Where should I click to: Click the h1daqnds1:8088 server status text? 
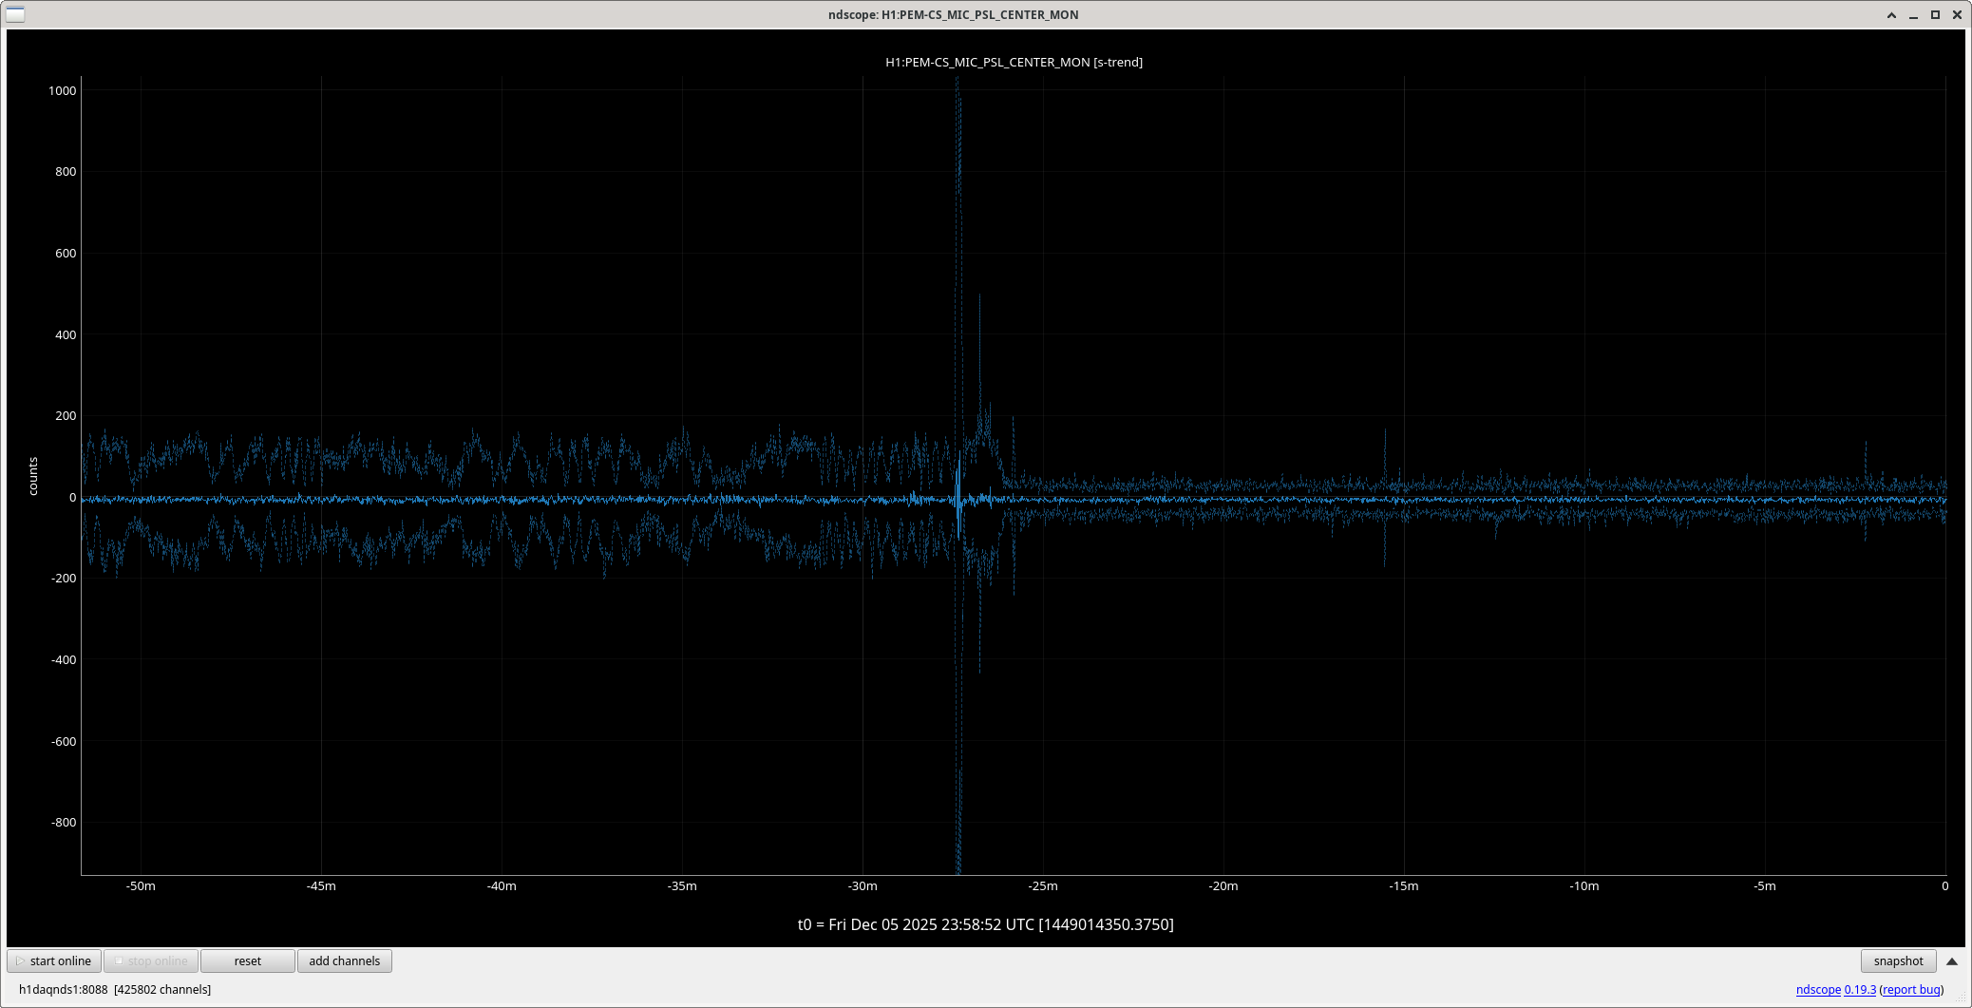(x=64, y=989)
